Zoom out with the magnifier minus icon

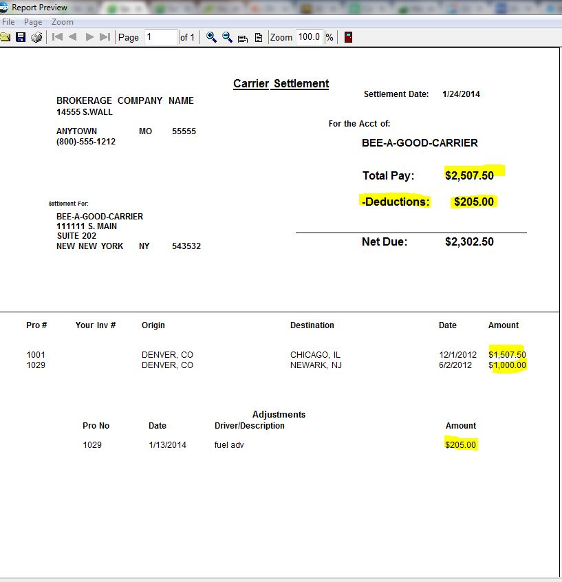tap(227, 37)
